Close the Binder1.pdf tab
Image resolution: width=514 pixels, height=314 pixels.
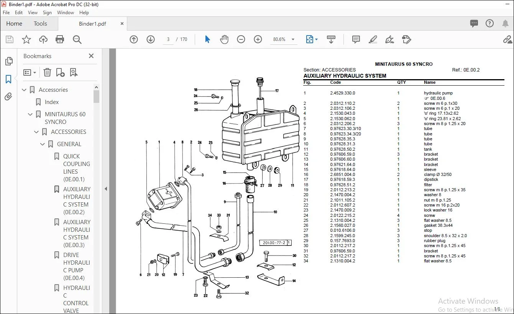122,24
